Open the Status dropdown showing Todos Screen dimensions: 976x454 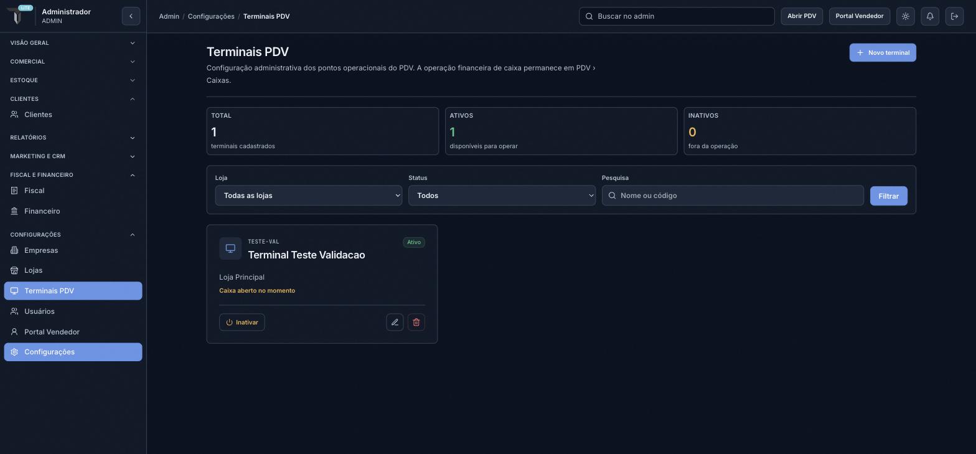click(x=502, y=196)
